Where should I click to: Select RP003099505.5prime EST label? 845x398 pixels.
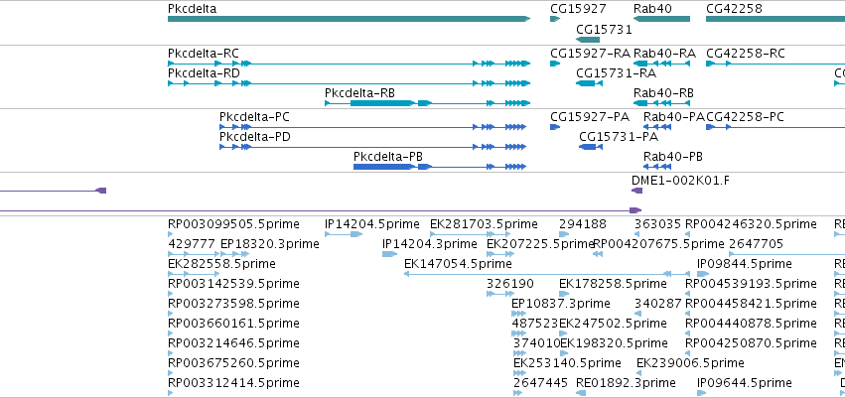[234, 224]
